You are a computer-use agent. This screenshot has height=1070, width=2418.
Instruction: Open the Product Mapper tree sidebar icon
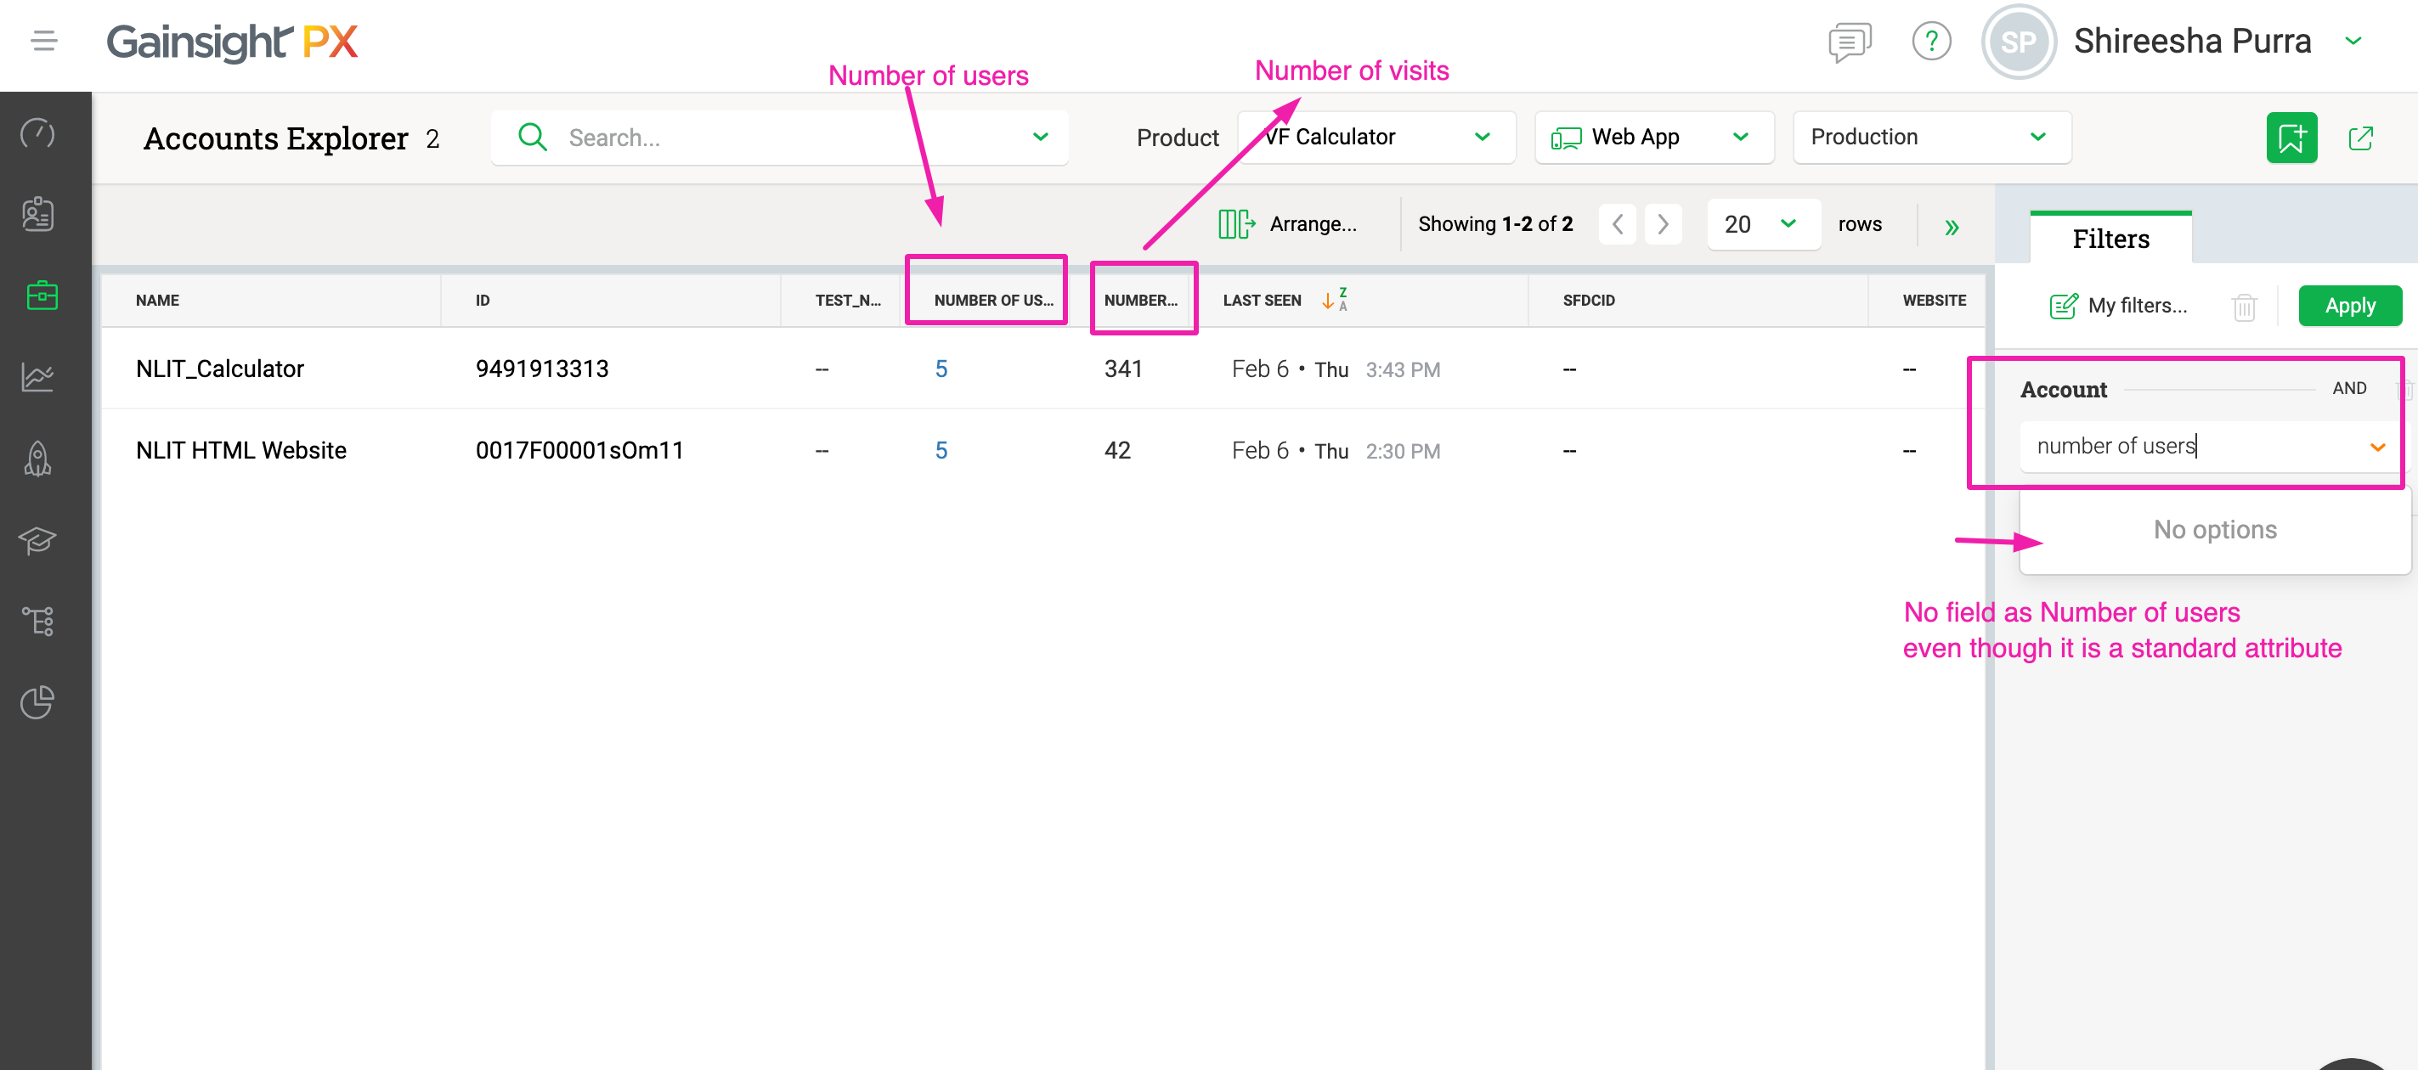[x=38, y=621]
